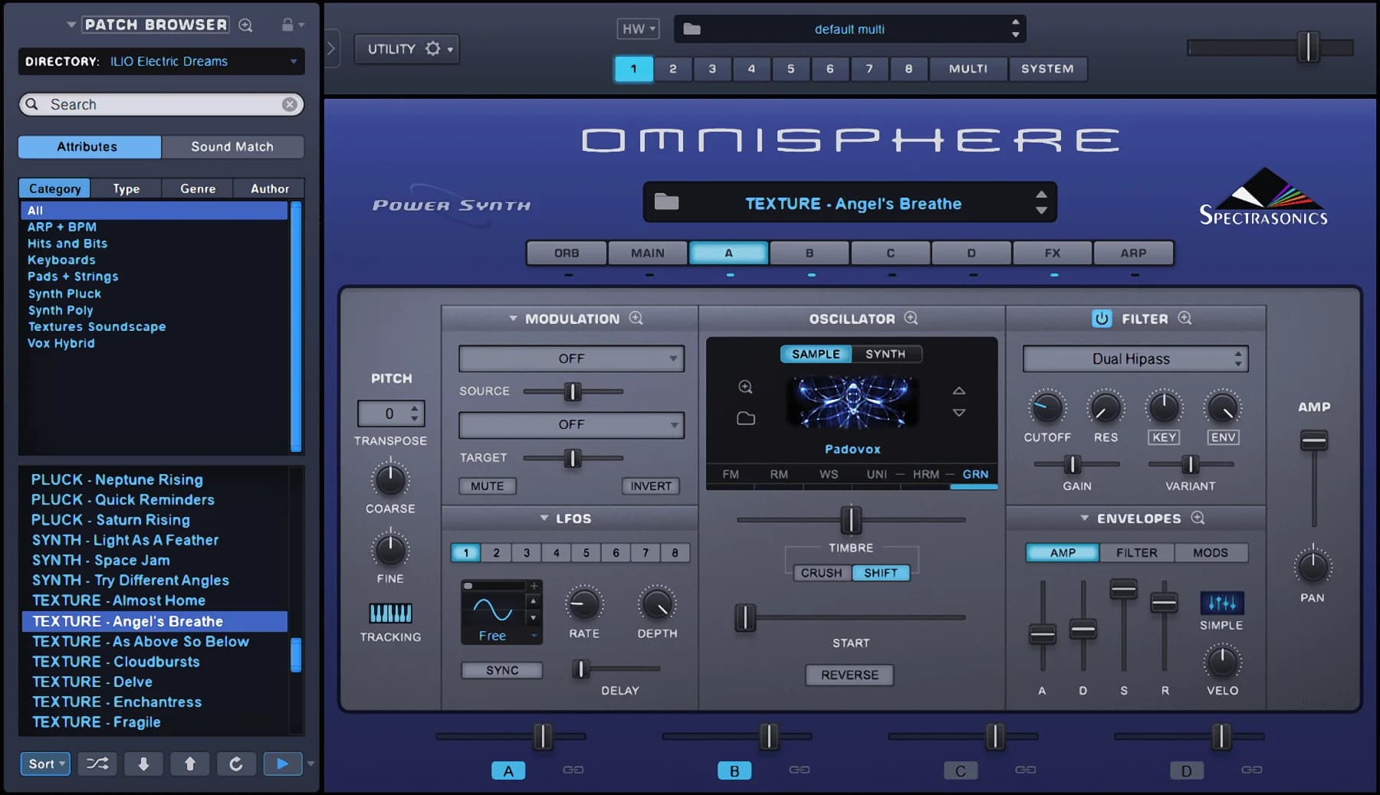Open the modulation Source dropdown
The width and height of the screenshot is (1380, 795).
pos(570,358)
